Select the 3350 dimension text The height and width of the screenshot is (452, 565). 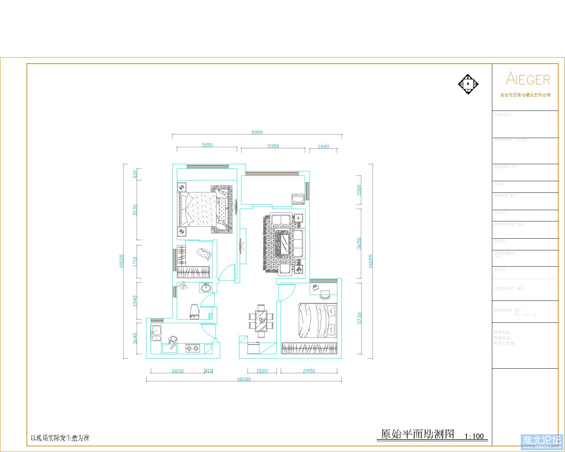(x=273, y=145)
